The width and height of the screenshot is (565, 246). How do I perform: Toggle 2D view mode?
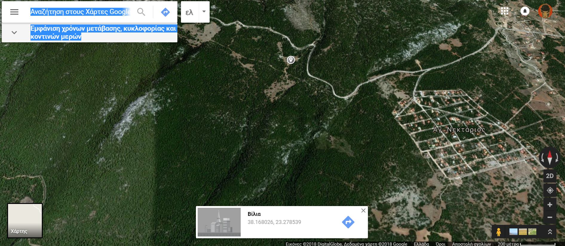(550, 176)
